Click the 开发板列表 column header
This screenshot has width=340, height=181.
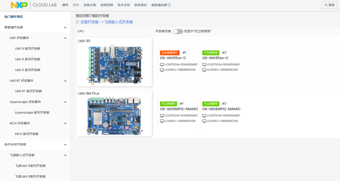pos(163,31)
